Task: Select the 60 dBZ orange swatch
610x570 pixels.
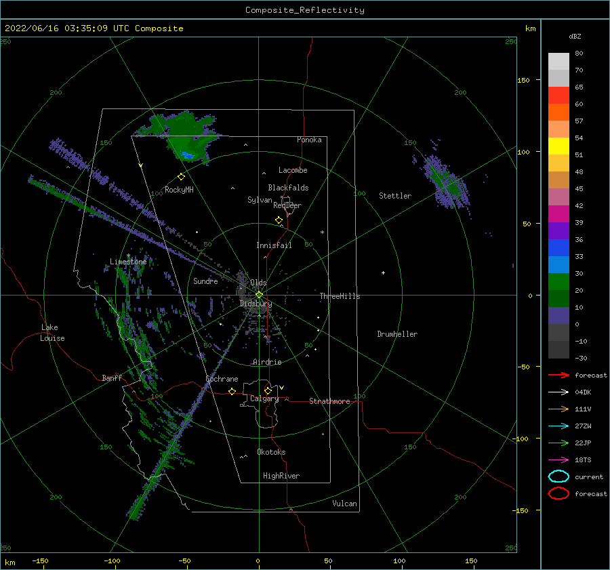Action: [558, 112]
